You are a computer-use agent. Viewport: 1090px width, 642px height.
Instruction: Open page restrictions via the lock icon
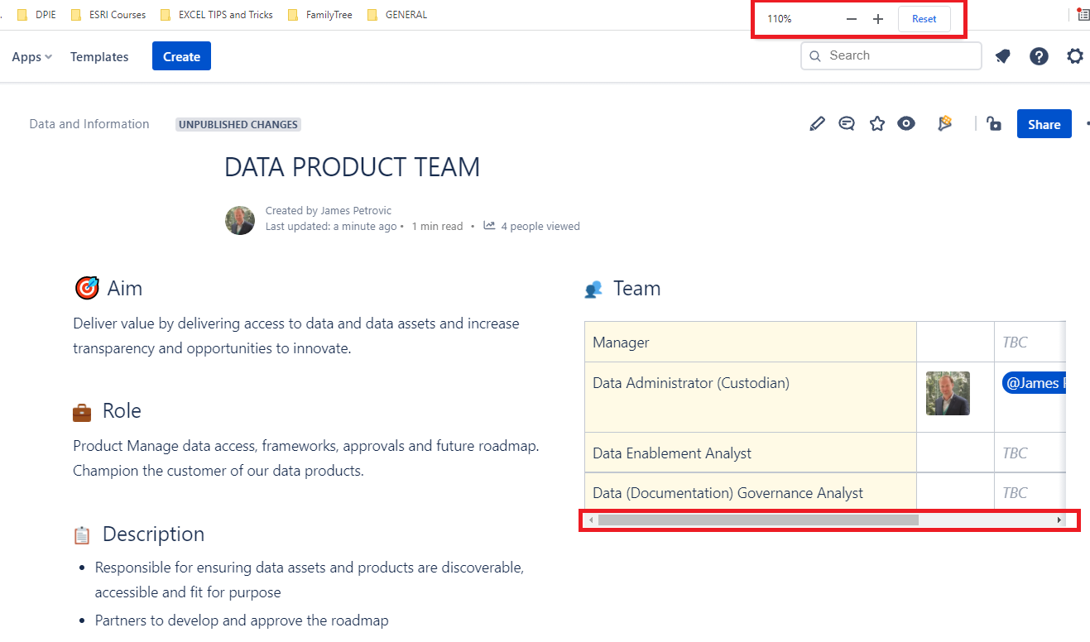[x=993, y=123]
